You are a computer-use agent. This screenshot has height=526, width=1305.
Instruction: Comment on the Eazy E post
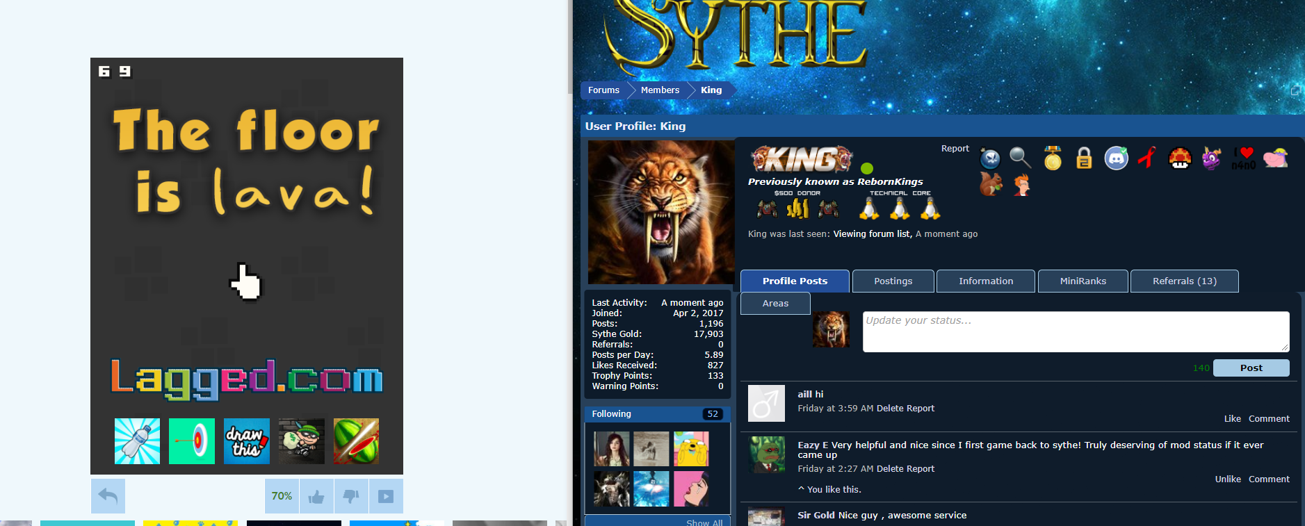pos(1269,479)
